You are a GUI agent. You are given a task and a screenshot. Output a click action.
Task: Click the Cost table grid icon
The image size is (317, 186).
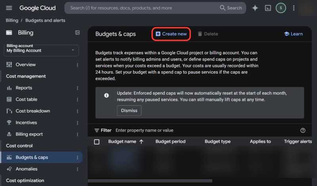pos(9,99)
